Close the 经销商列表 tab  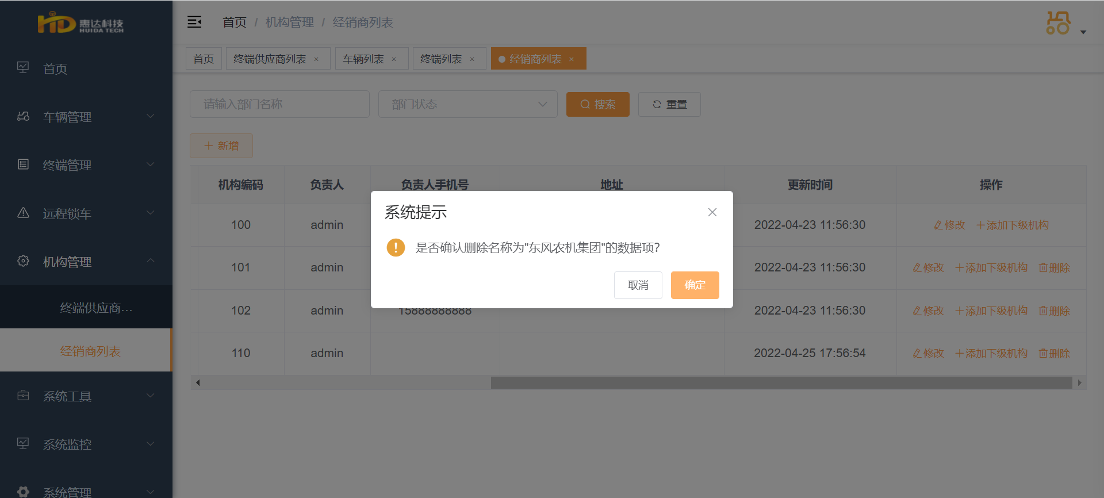point(572,59)
